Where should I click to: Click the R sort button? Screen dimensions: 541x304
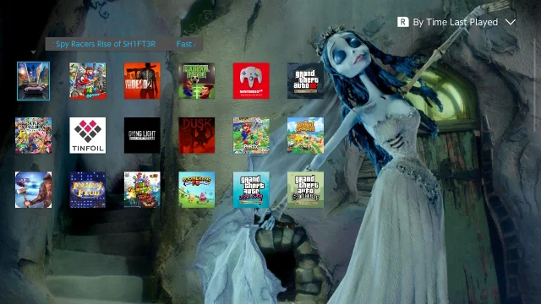403,22
